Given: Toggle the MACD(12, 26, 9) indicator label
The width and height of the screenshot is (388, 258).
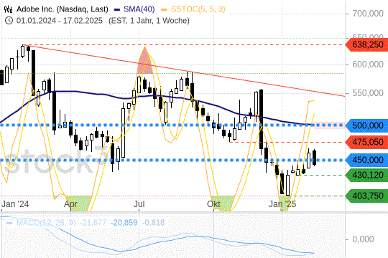Looking at the screenshot, I should tap(46, 223).
